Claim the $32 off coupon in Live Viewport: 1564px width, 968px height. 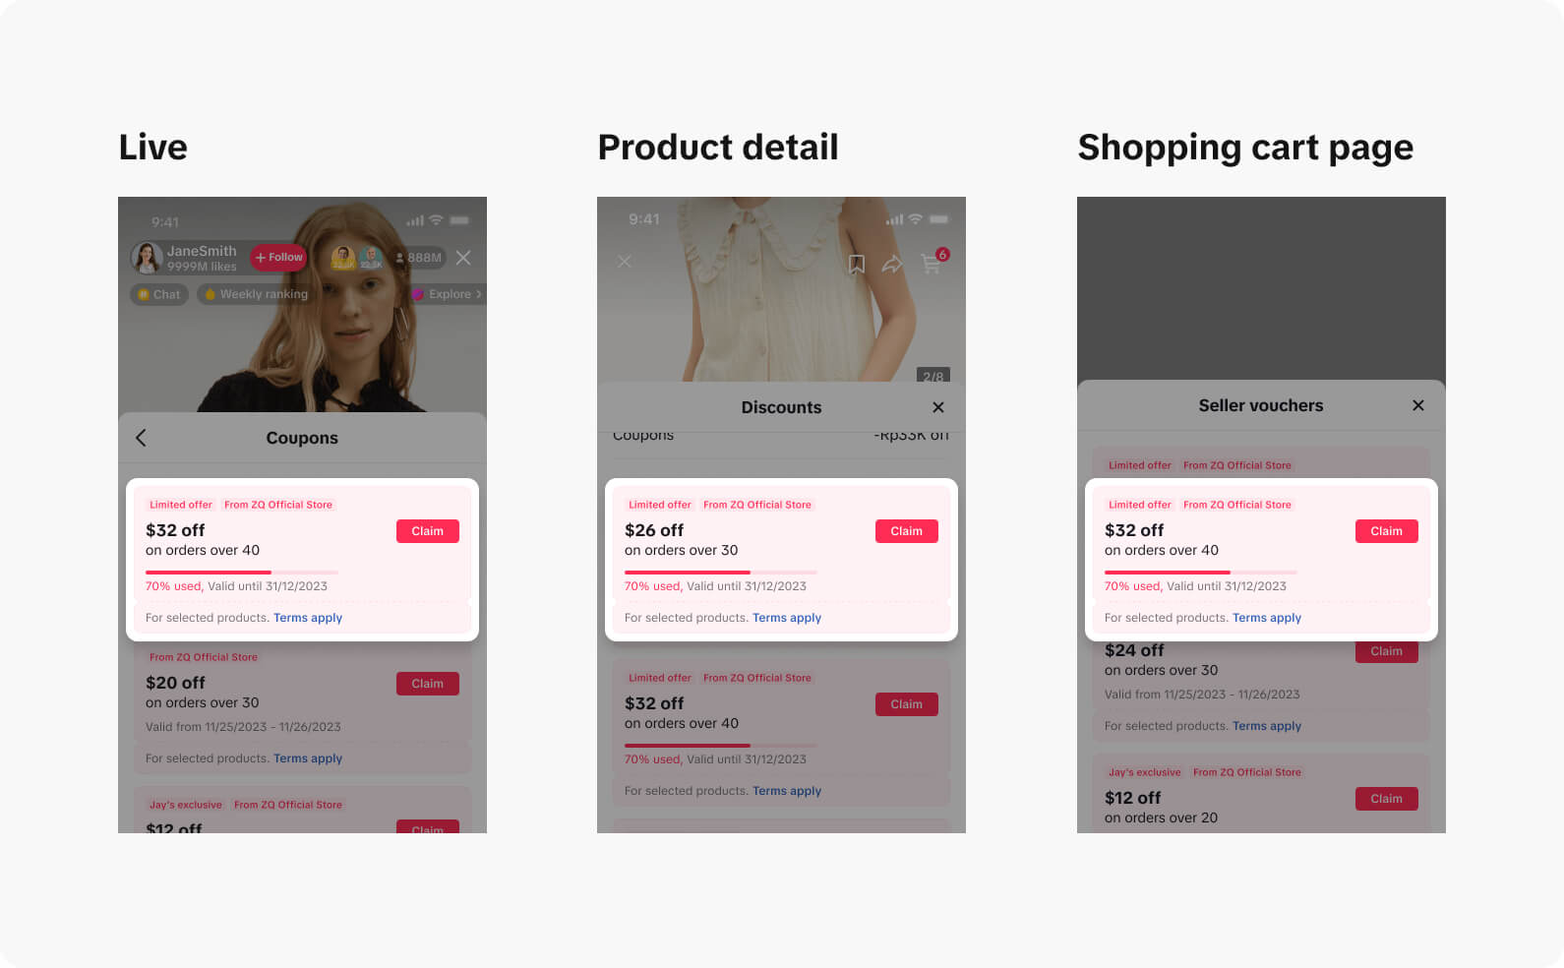click(427, 531)
